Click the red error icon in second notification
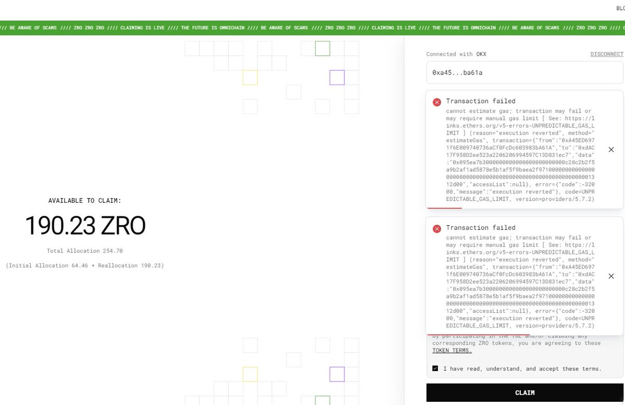625x405 pixels. point(436,229)
